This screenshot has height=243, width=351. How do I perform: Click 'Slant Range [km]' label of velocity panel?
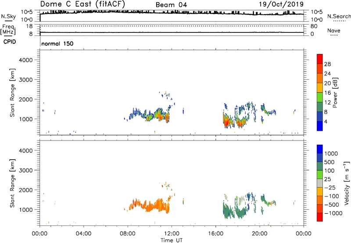click(12, 183)
